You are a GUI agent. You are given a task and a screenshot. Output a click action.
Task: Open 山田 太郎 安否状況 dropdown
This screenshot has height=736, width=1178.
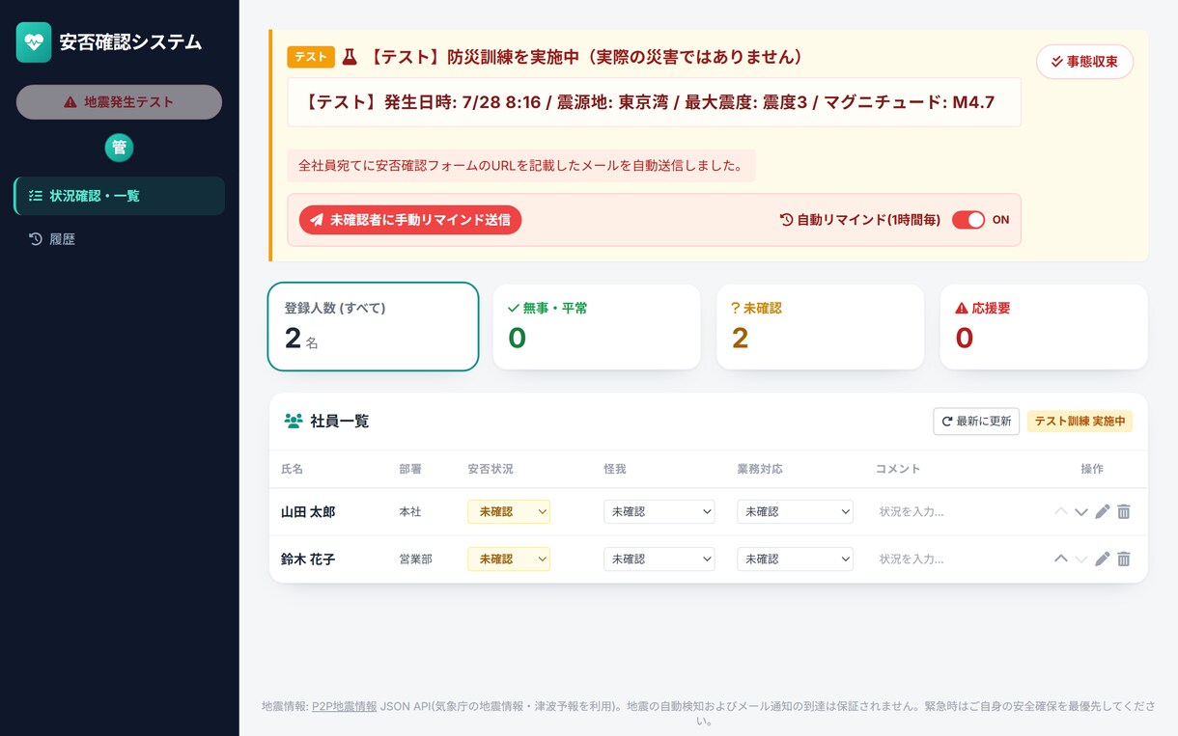click(x=509, y=511)
